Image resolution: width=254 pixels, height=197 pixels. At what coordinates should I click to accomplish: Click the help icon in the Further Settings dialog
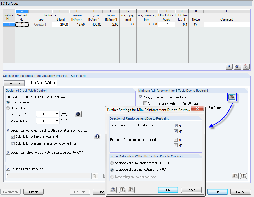pyautogui.click(x=113, y=190)
